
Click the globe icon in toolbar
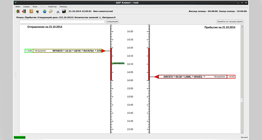click(45, 11)
